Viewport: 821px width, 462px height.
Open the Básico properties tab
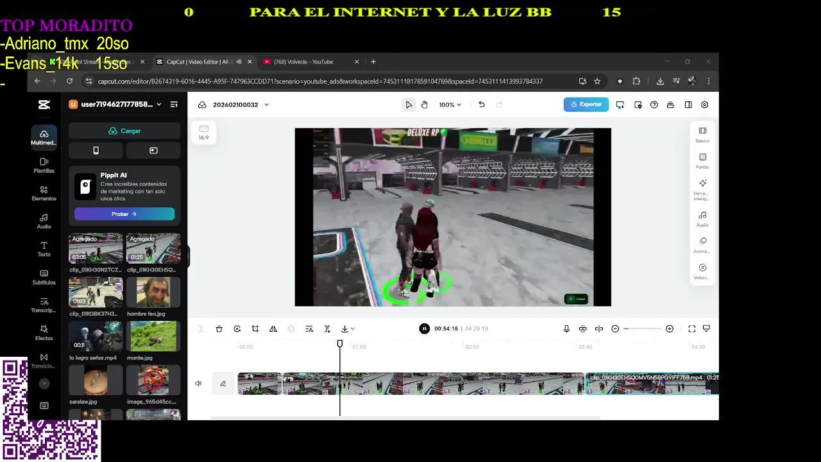point(702,135)
